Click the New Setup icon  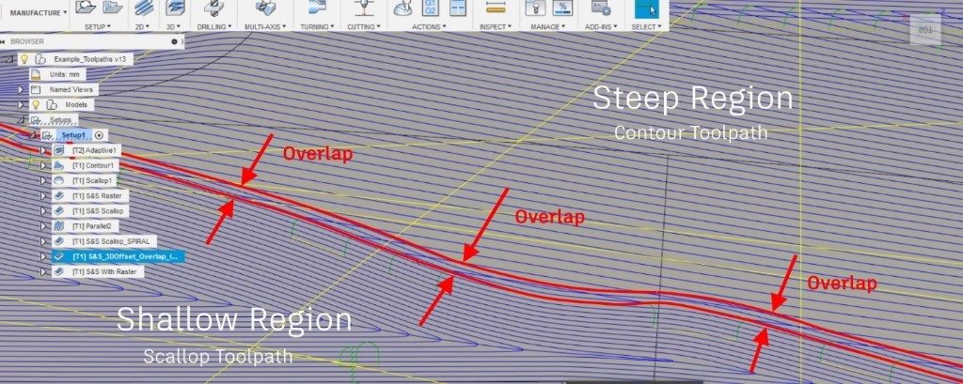86,7
